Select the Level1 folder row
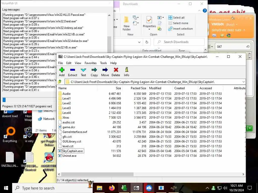258x193 pixels. coord(67,98)
